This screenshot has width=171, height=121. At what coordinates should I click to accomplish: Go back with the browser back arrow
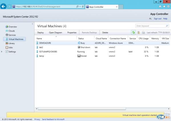3,7
